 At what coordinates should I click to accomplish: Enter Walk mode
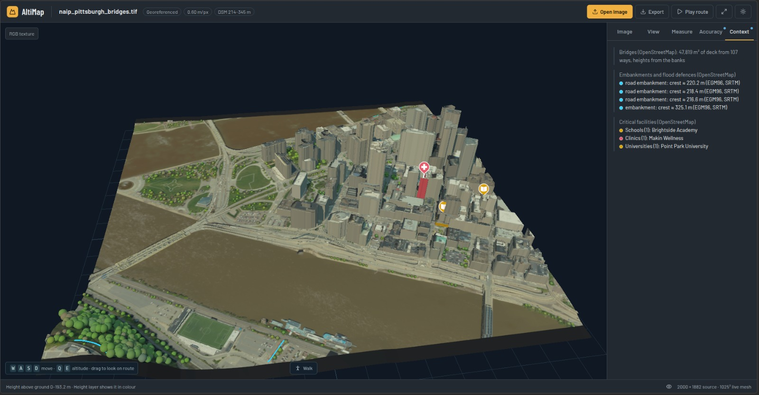[304, 368]
